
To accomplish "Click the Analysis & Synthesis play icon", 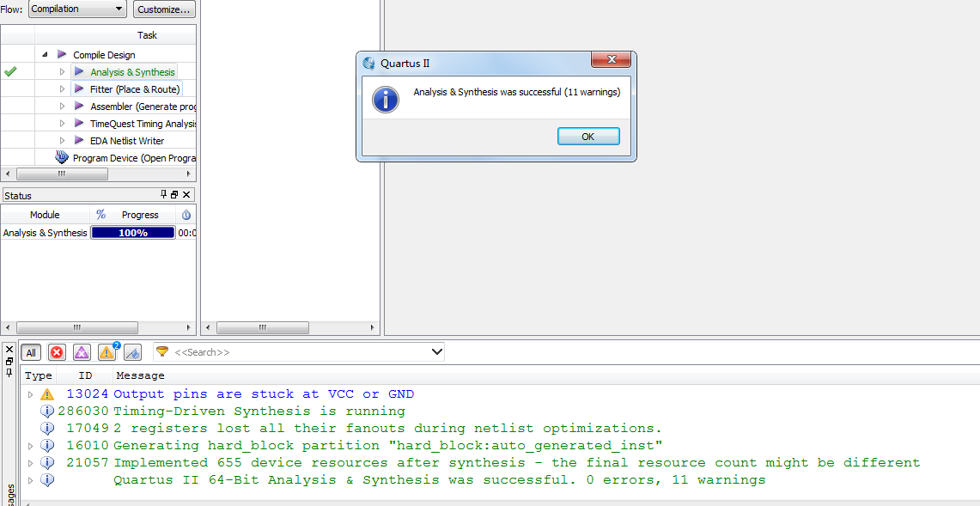I will [79, 72].
